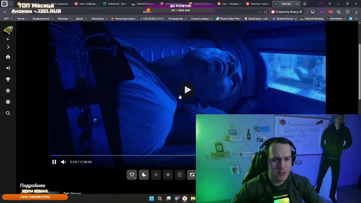361x203 pixels.
Task: Click the 5:54 / 2:58:09 time display
Action: click(x=81, y=162)
